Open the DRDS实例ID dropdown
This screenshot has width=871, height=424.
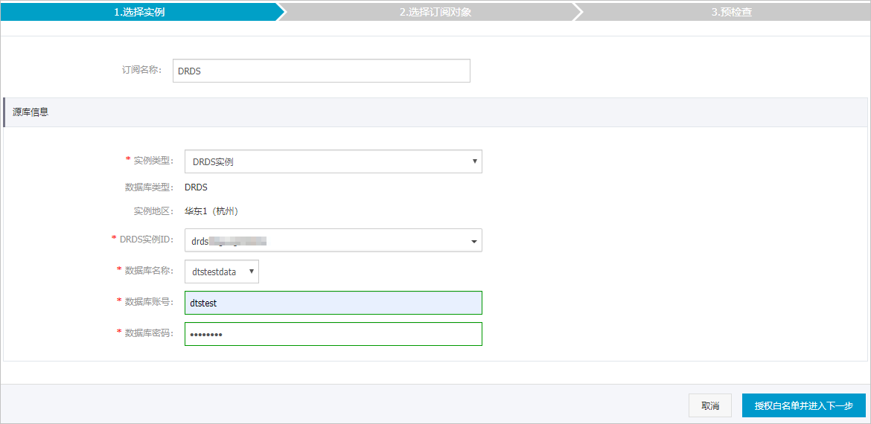pos(334,241)
